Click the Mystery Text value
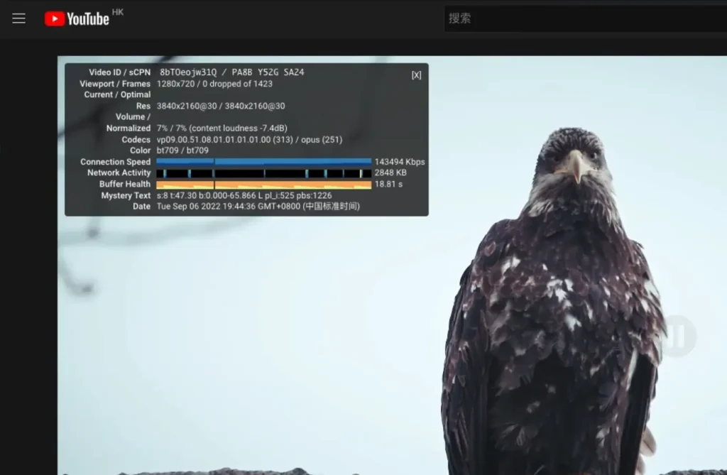727x475 pixels. tap(244, 196)
